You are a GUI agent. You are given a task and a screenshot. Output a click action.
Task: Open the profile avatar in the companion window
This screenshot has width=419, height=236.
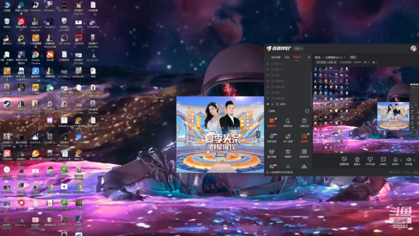(x=413, y=48)
